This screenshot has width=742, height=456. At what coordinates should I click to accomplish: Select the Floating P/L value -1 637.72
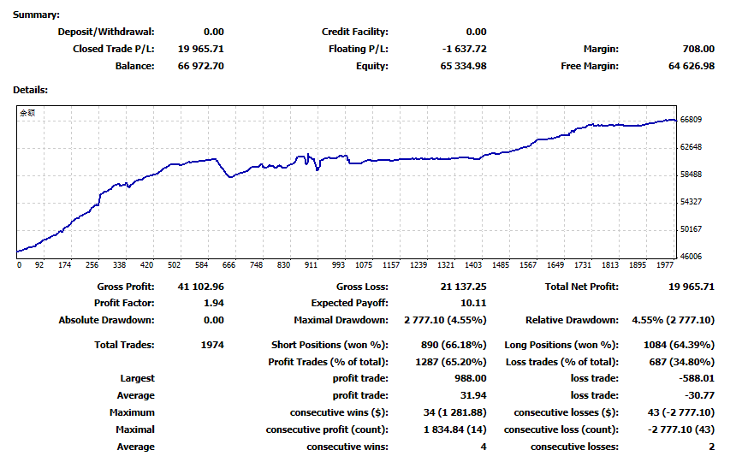tap(459, 49)
